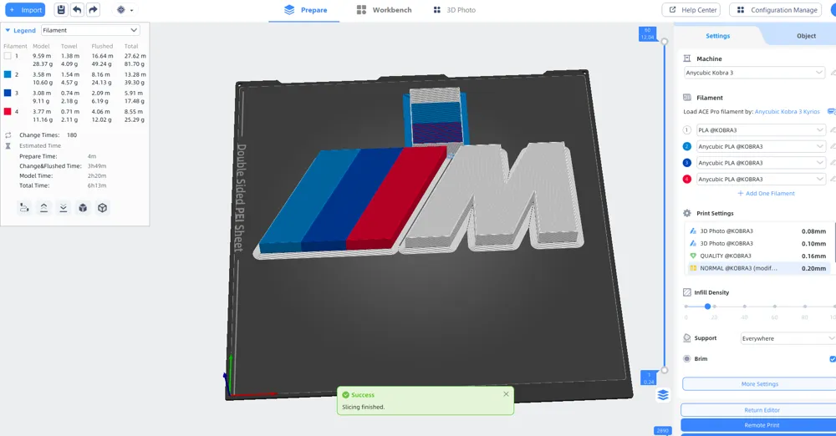Switch to the Workbench tab
The image size is (836, 436).
pos(384,9)
